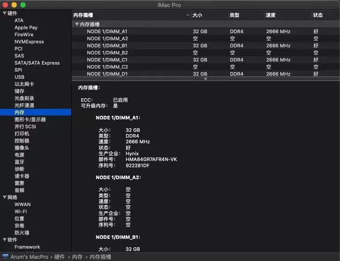This screenshot has width=340, height=261.
Task: Select 光盘刻录 in the sidebar
Action: pos(24,98)
